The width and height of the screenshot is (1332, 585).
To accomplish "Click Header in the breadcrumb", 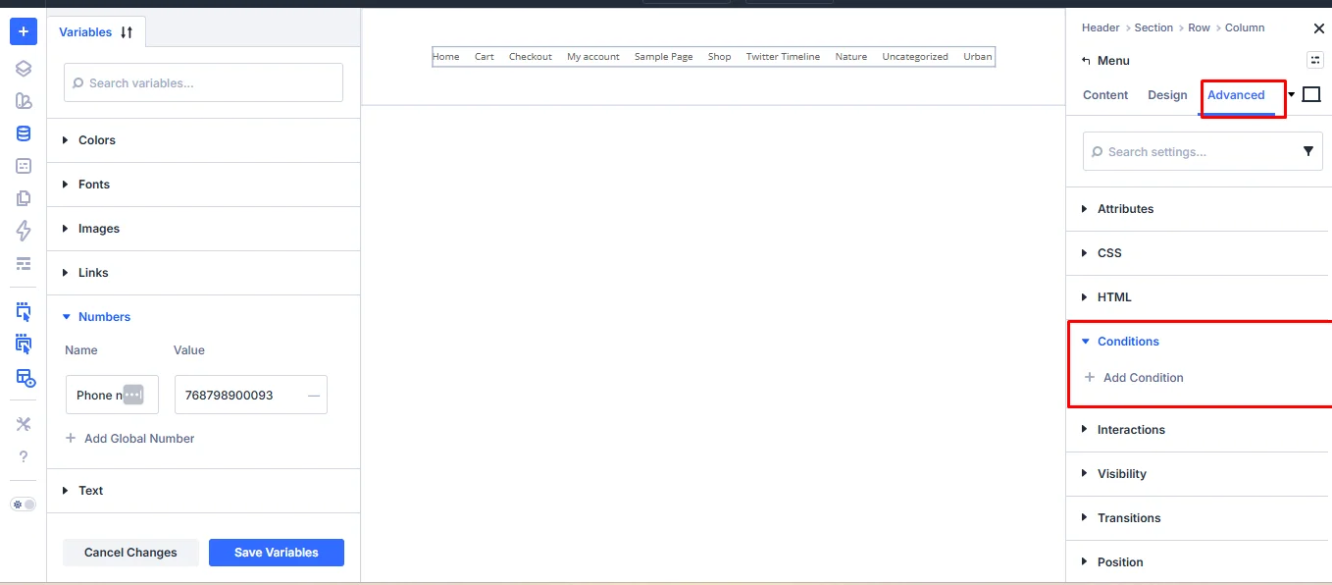I will click(1101, 27).
